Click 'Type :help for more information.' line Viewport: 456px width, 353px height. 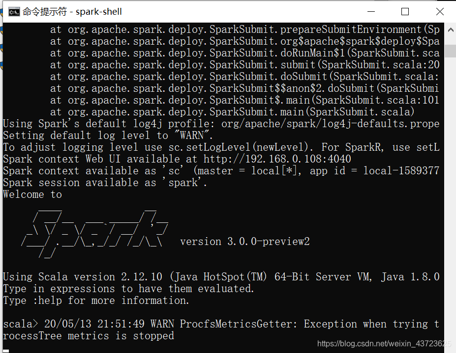[x=96, y=300]
